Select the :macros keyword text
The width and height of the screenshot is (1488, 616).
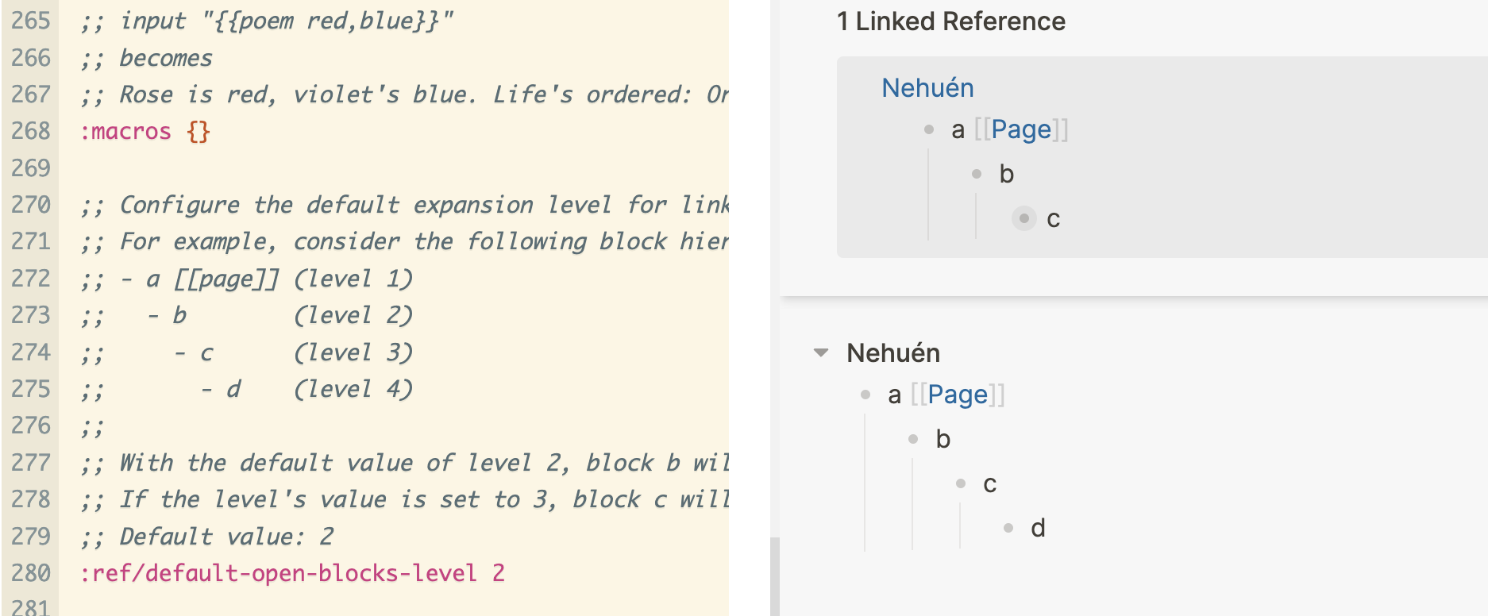pyautogui.click(x=127, y=131)
